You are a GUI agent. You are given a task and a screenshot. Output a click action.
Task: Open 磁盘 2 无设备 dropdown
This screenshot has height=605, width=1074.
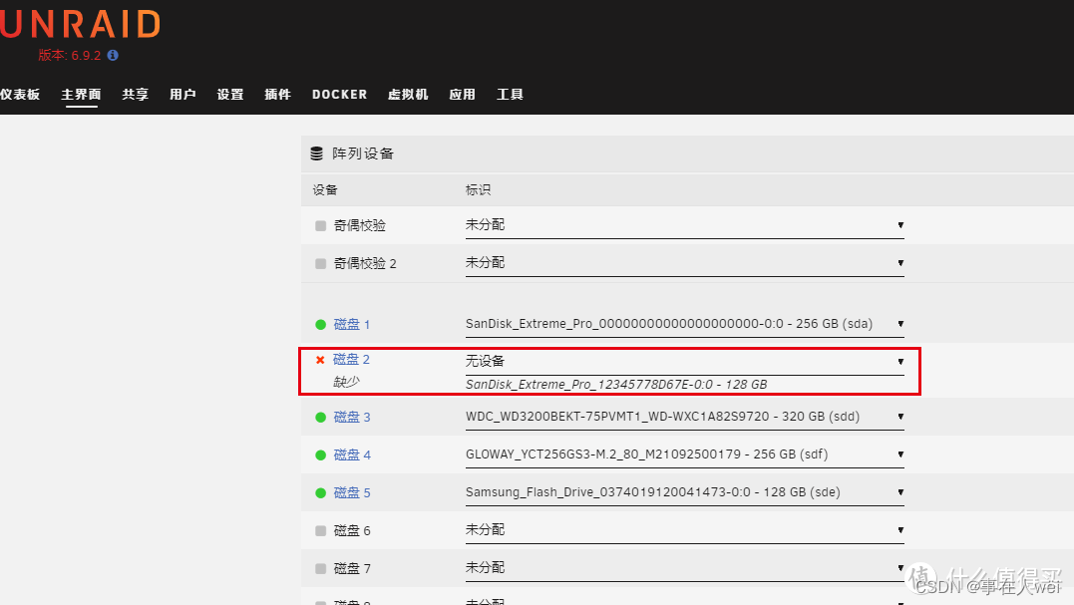pyautogui.click(x=685, y=362)
